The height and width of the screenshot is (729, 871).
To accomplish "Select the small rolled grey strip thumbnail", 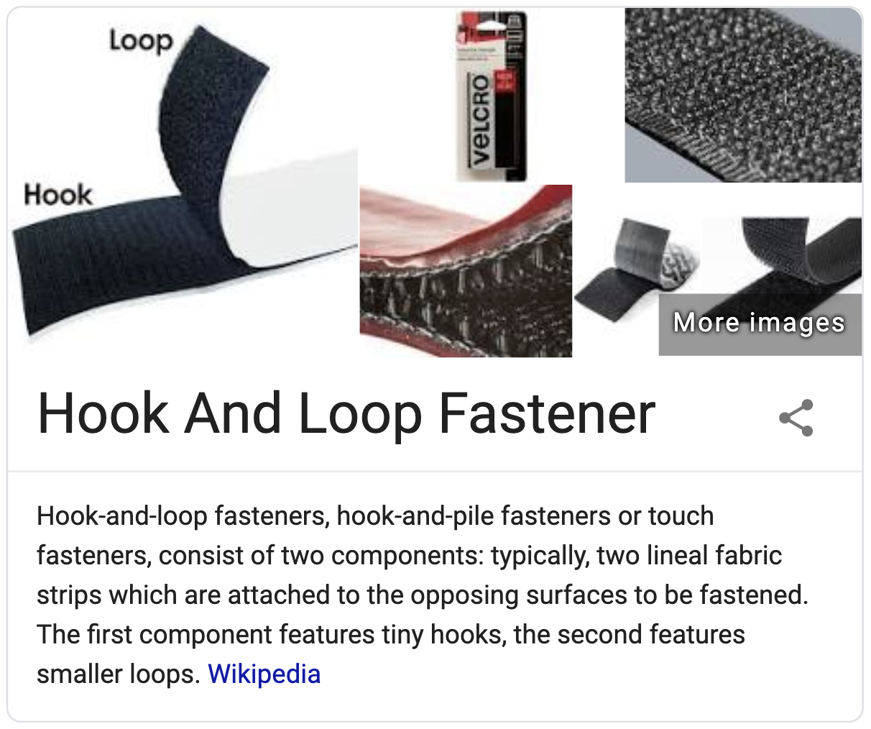I will point(637,271).
